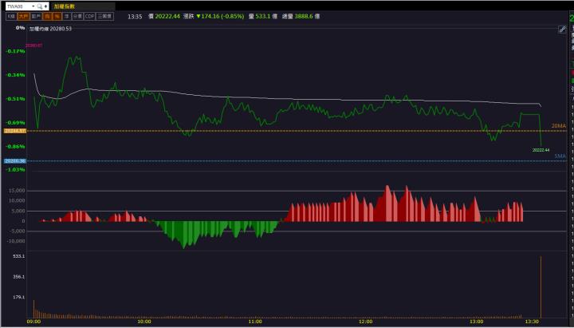Open the 三關價 view
The width and height of the screenshot is (574, 328).
pyautogui.click(x=105, y=16)
